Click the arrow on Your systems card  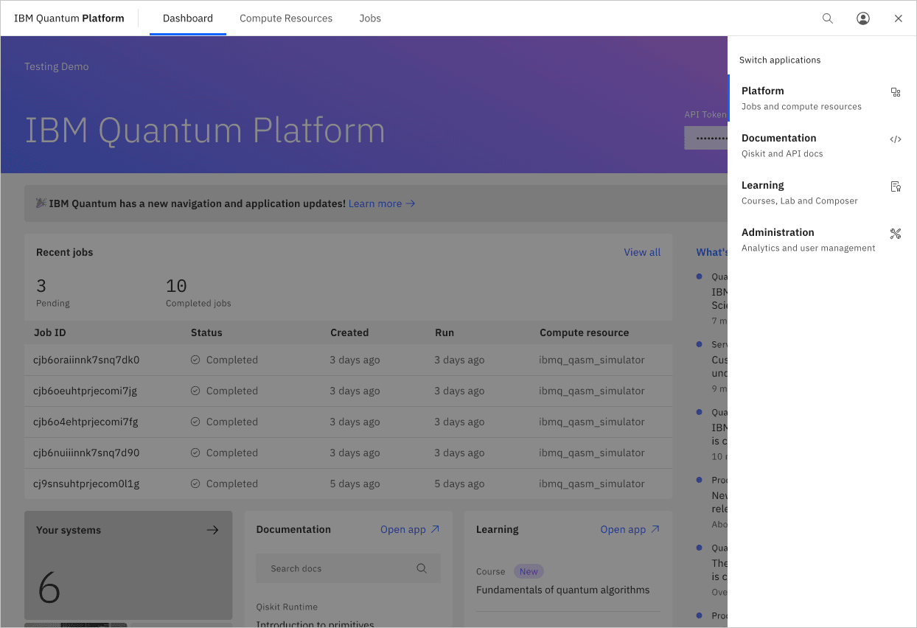[213, 530]
